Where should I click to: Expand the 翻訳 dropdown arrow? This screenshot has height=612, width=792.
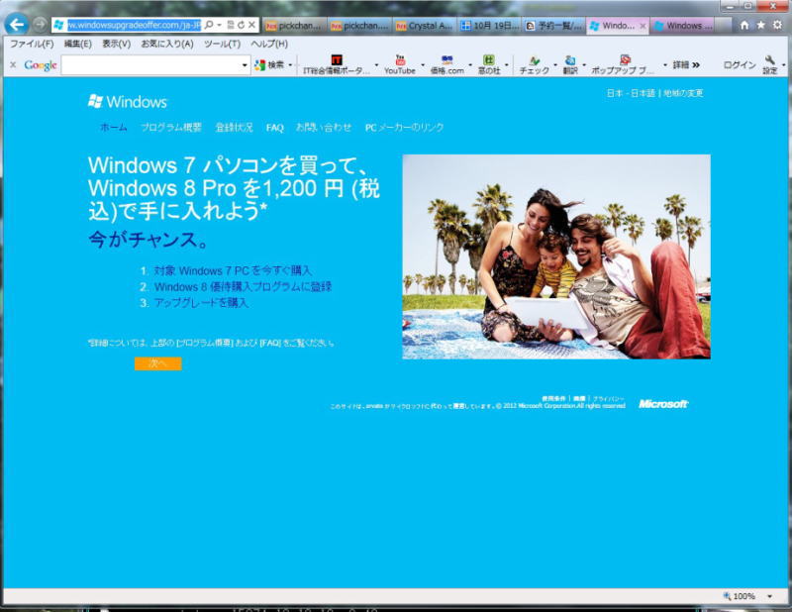click(584, 65)
